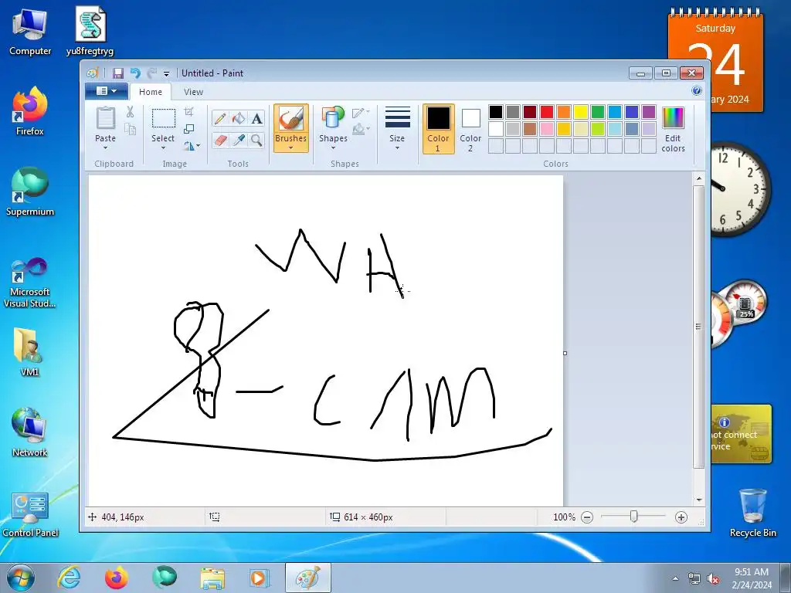The width and height of the screenshot is (791, 593).
Task: Click the taskbar clock showing 9:51 AM
Action: 752,578
